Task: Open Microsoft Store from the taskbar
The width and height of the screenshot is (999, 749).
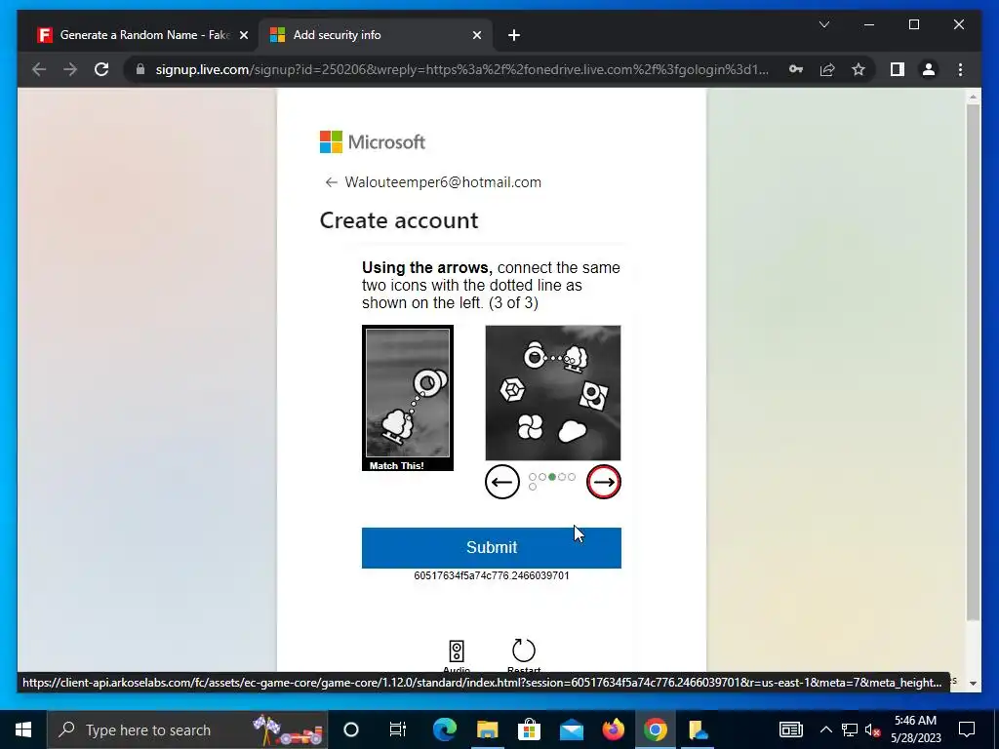Action: (529, 729)
